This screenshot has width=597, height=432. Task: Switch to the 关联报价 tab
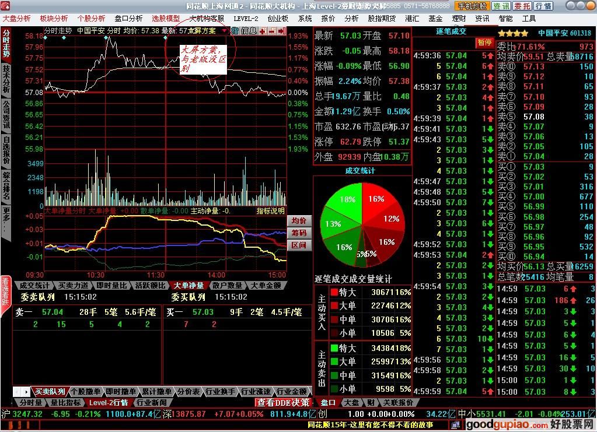point(398,402)
